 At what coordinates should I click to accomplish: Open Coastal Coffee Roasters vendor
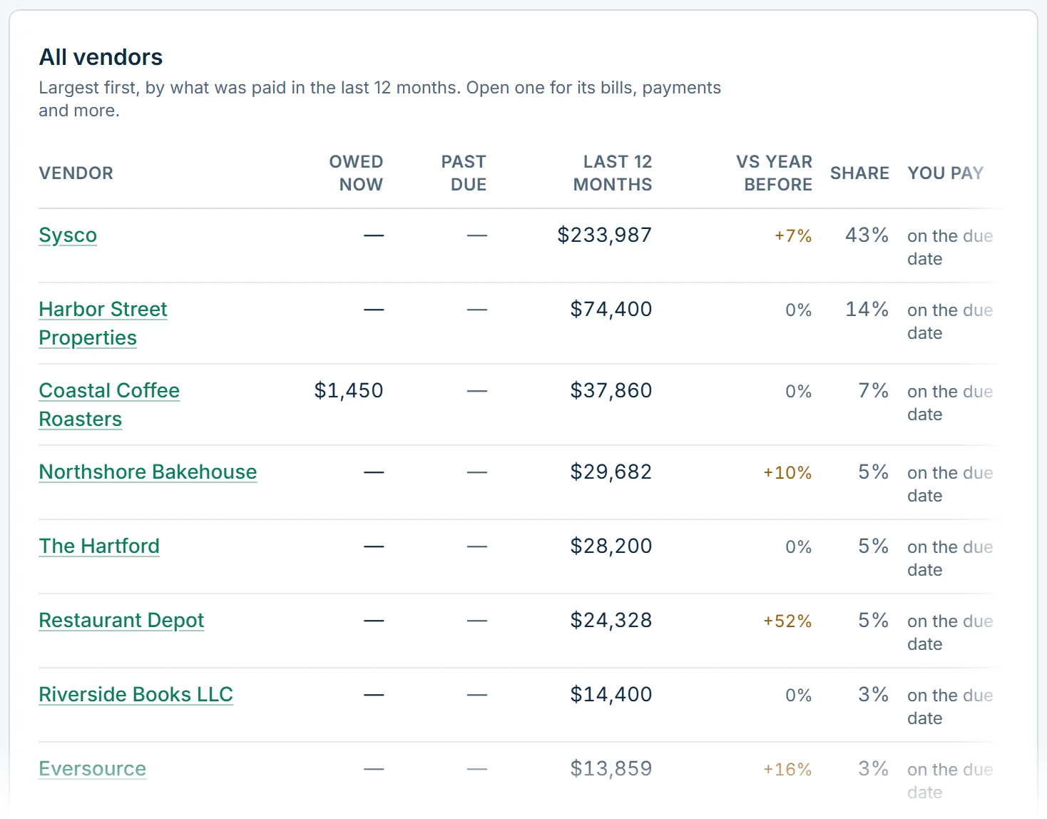tap(109, 405)
